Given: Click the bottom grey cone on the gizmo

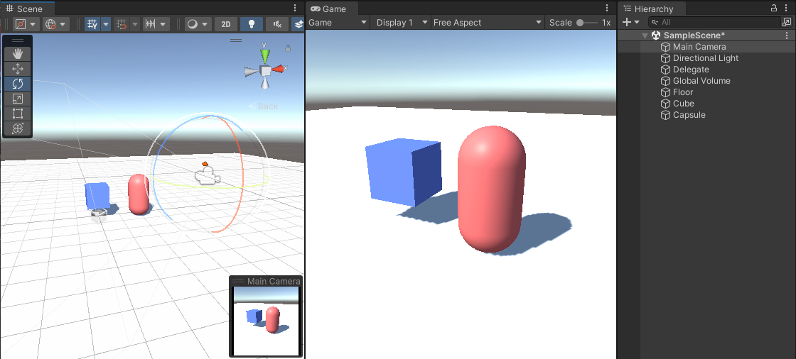Looking at the screenshot, I should 265,83.
